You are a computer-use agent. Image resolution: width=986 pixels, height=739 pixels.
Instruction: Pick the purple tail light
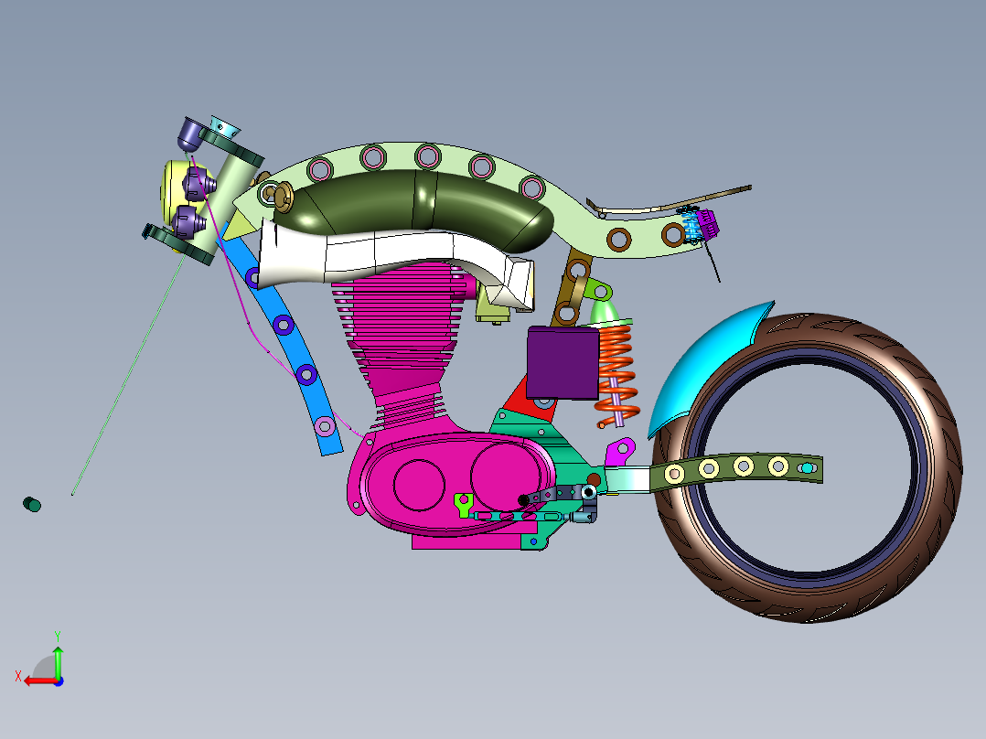707,223
